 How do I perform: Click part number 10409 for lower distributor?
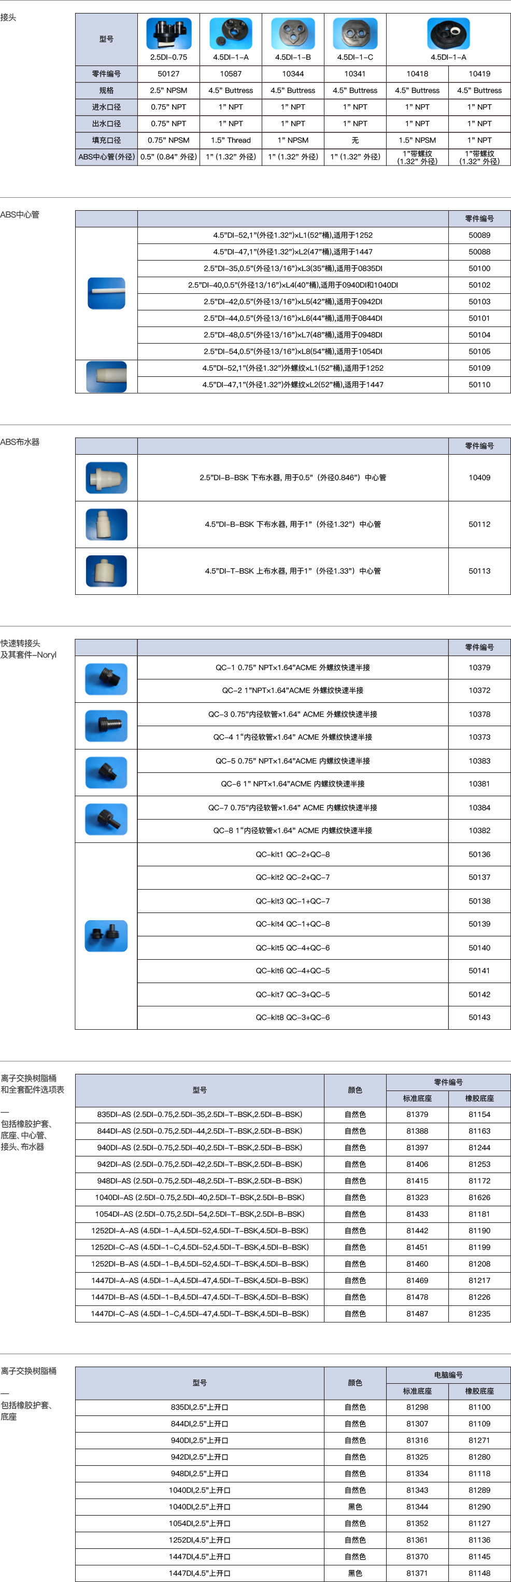coord(479,477)
